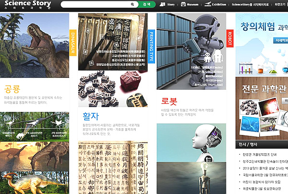
Task: Open the Museum menu building icon
Action: (183, 4)
